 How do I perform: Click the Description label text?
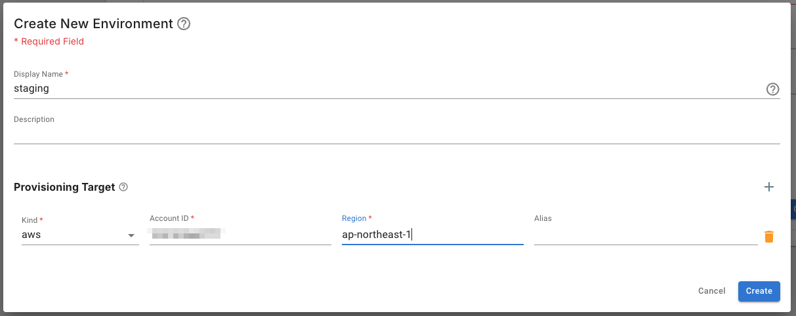click(34, 119)
